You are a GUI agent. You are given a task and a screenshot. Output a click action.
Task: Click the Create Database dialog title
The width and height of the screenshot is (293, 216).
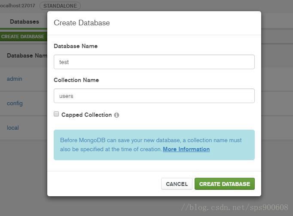82,23
